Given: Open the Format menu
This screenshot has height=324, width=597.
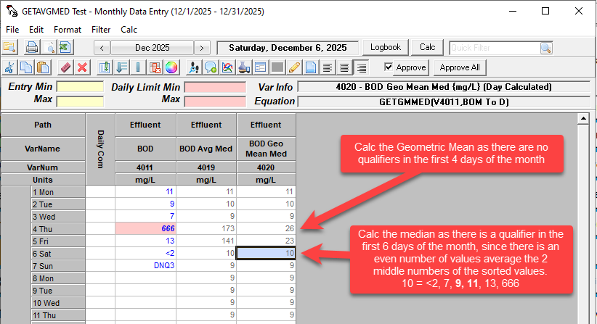Looking at the screenshot, I should [x=68, y=30].
